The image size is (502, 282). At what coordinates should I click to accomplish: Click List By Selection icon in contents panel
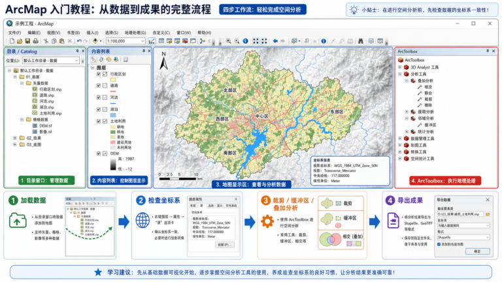pos(116,59)
